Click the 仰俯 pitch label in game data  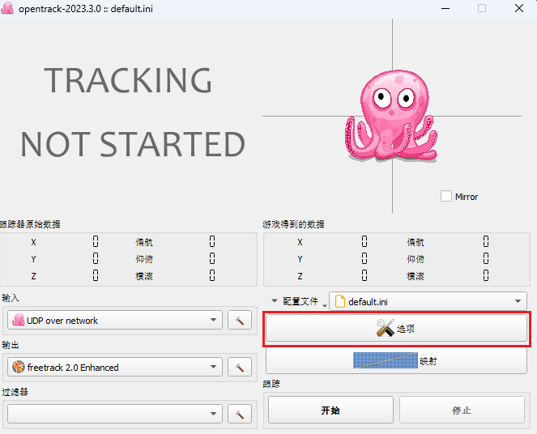pyautogui.click(x=415, y=259)
